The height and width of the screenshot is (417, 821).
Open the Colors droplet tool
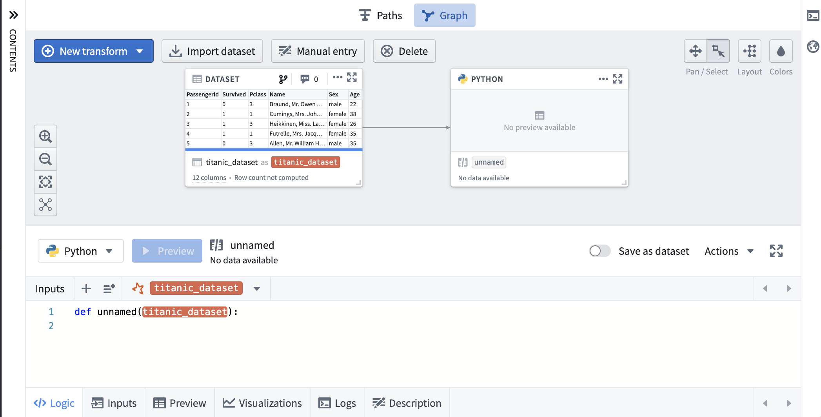(781, 51)
